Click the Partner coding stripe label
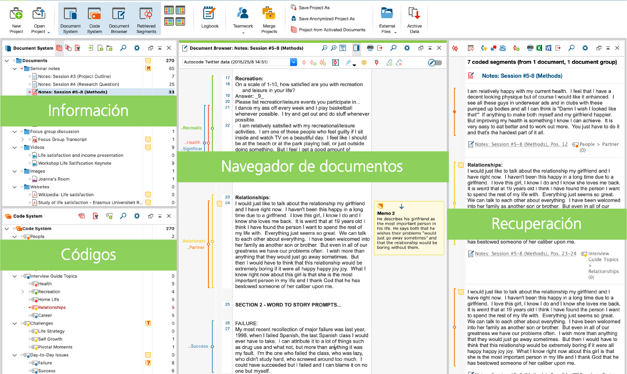 [196, 248]
